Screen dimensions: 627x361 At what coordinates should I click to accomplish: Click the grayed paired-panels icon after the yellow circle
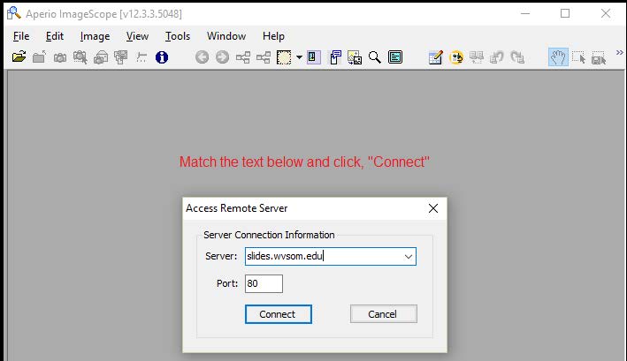coord(477,57)
